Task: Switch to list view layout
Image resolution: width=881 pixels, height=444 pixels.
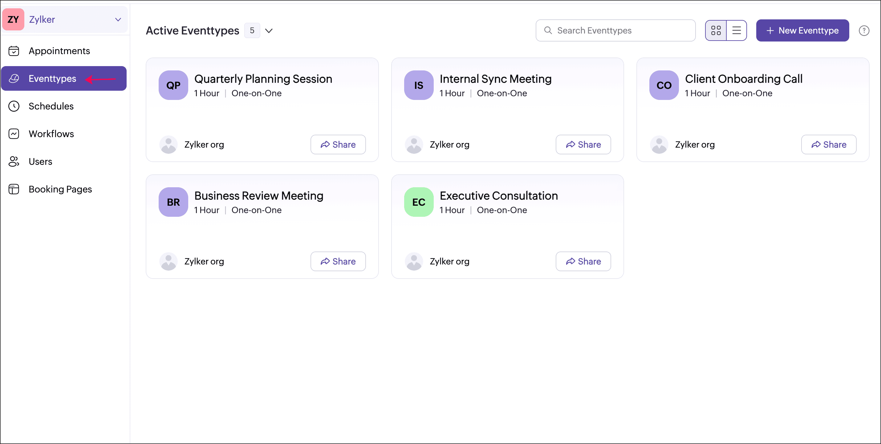Action: (x=736, y=31)
